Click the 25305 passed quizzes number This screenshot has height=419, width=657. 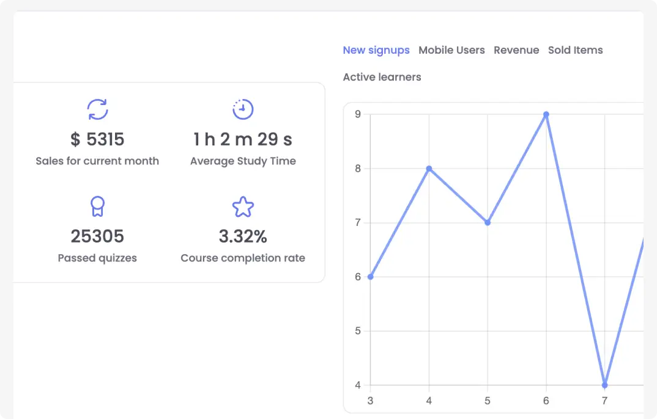pos(97,236)
